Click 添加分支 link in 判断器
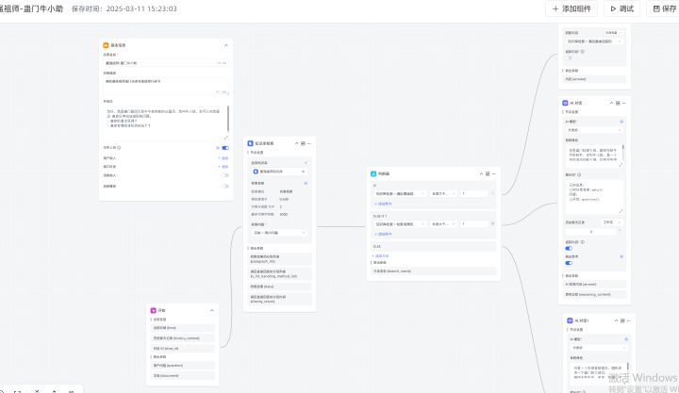The image size is (679, 393). click(x=382, y=255)
